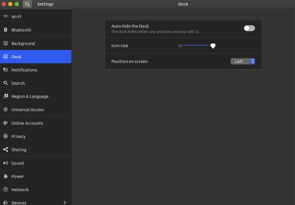Click the Sharing nodes icon

[x=6, y=150]
